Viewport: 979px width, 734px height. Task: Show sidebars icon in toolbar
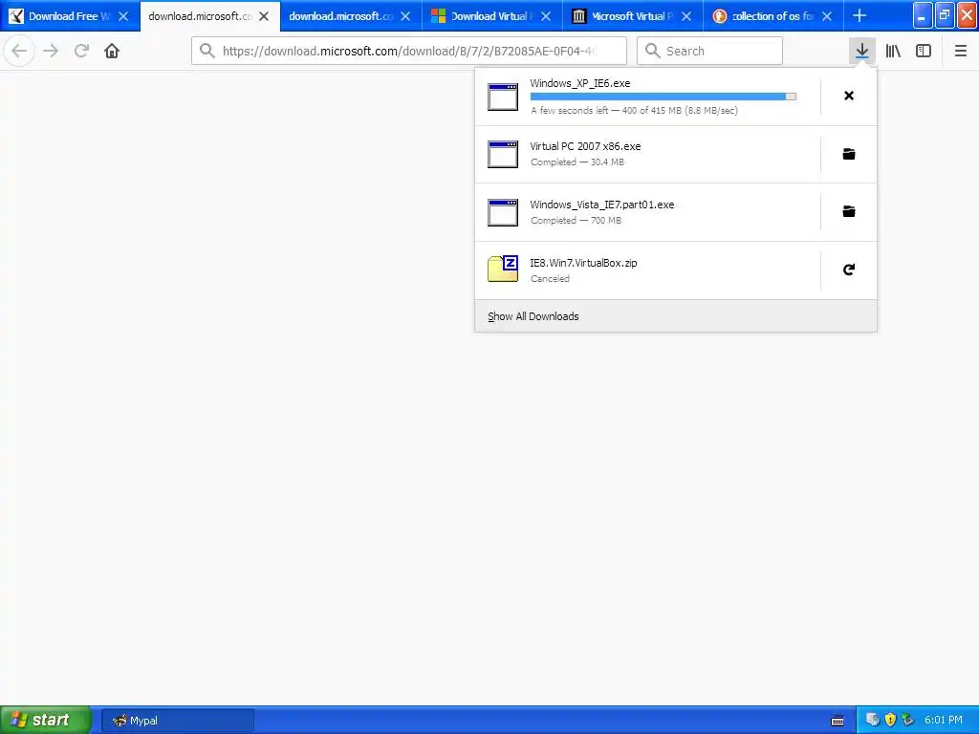pos(924,51)
